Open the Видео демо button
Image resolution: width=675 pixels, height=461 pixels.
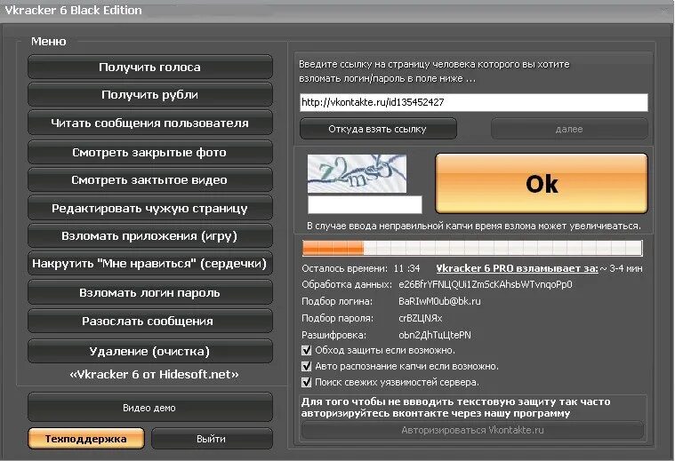tap(149, 407)
